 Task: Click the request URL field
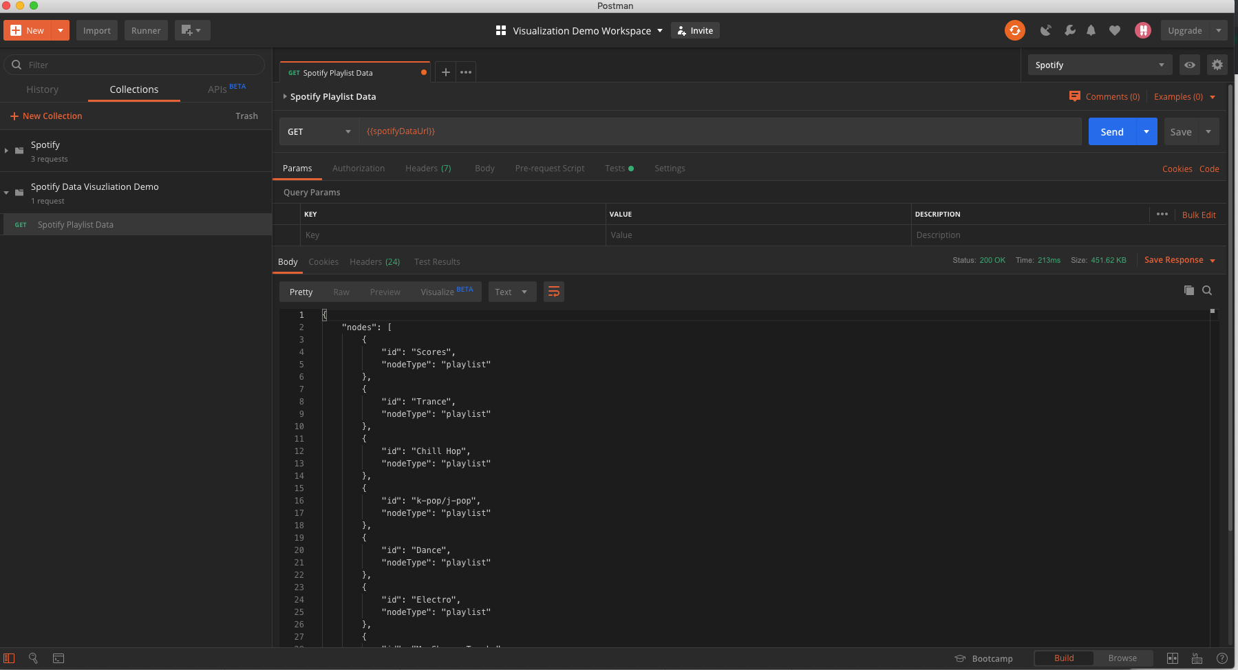[x=721, y=131]
